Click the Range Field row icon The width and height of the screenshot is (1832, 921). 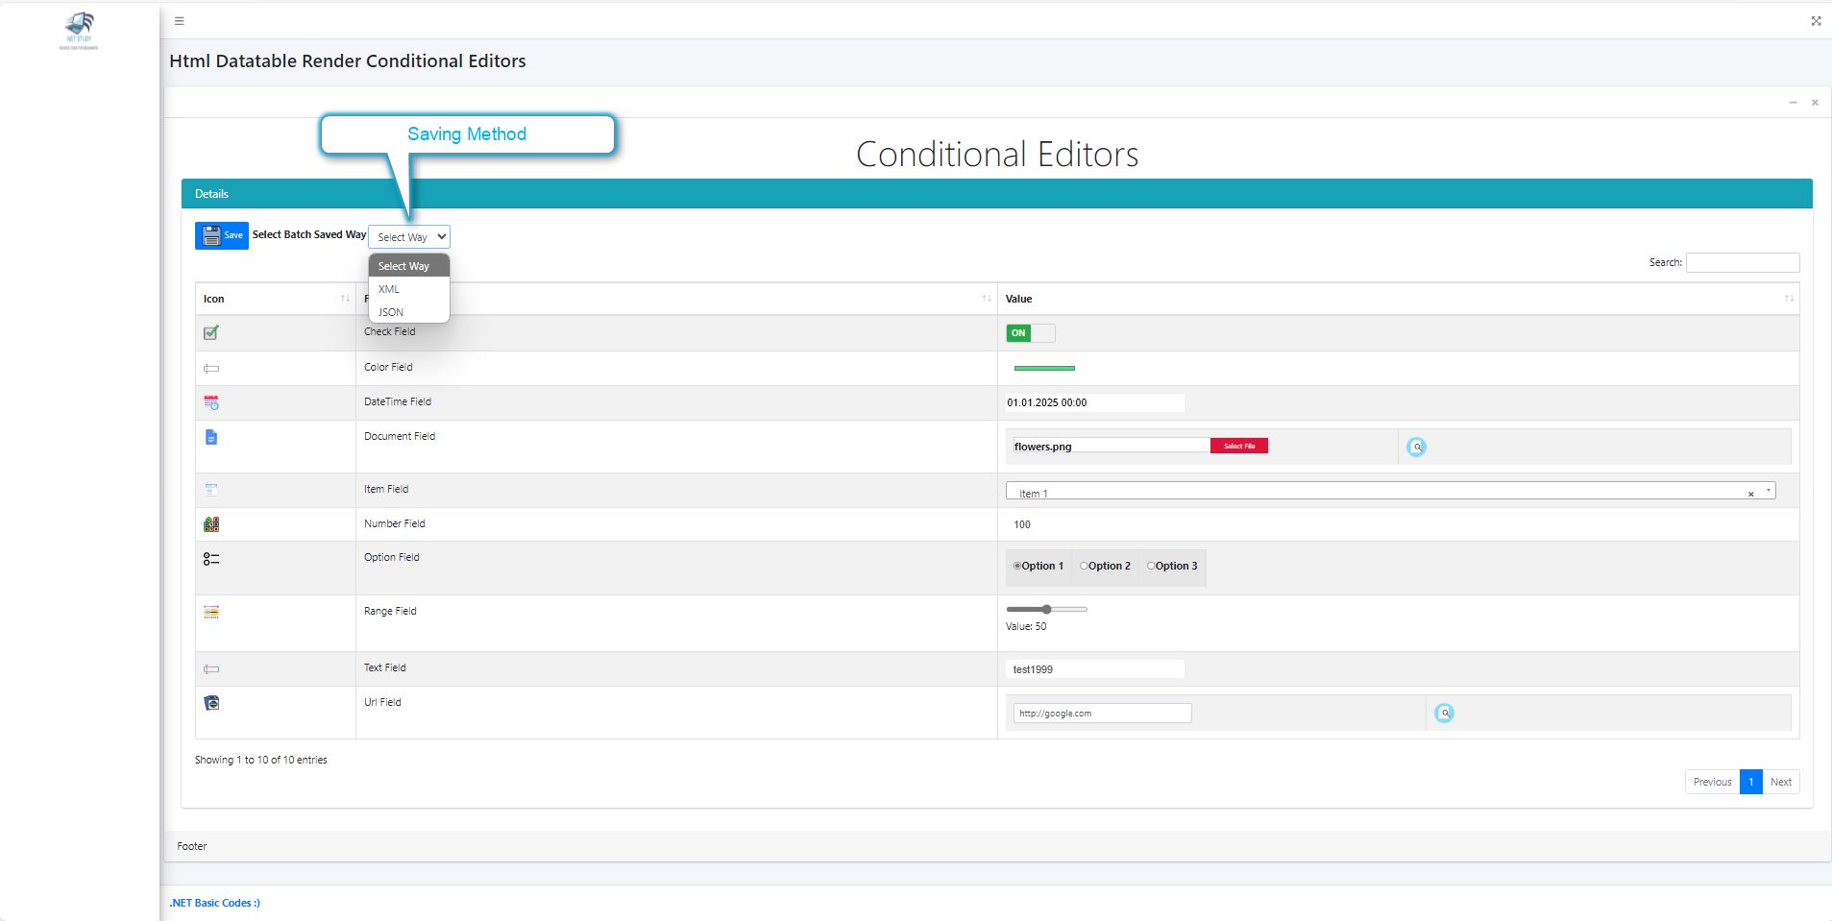click(211, 612)
